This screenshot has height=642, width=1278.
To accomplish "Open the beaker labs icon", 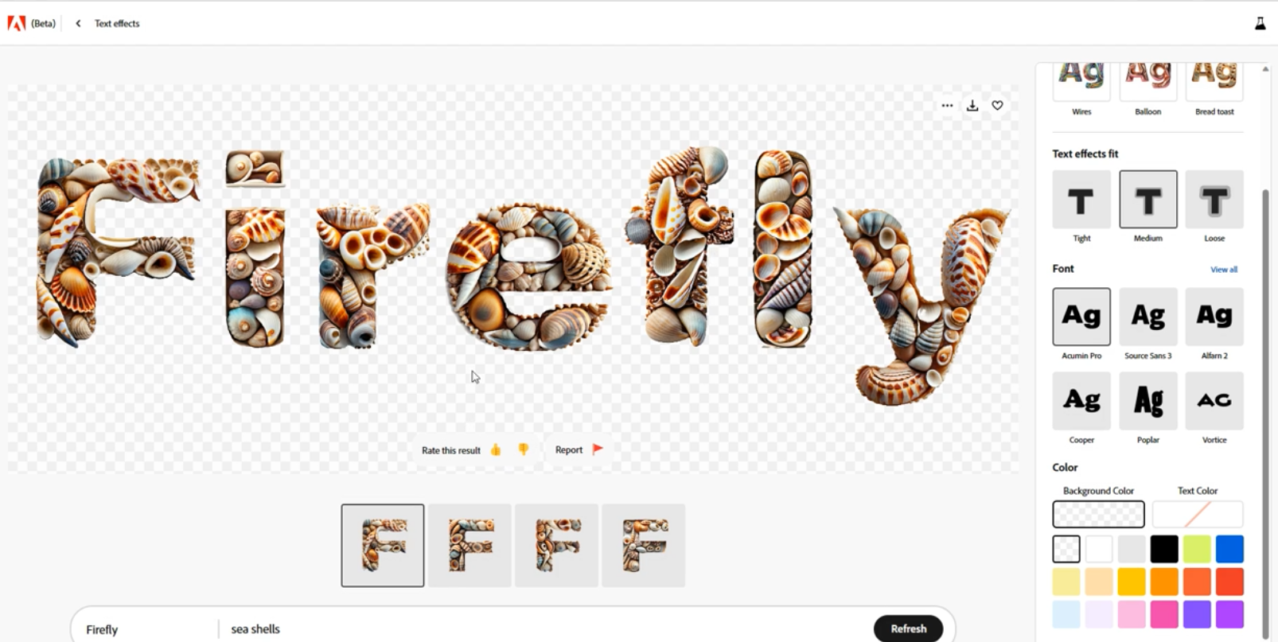I will 1260,23.
